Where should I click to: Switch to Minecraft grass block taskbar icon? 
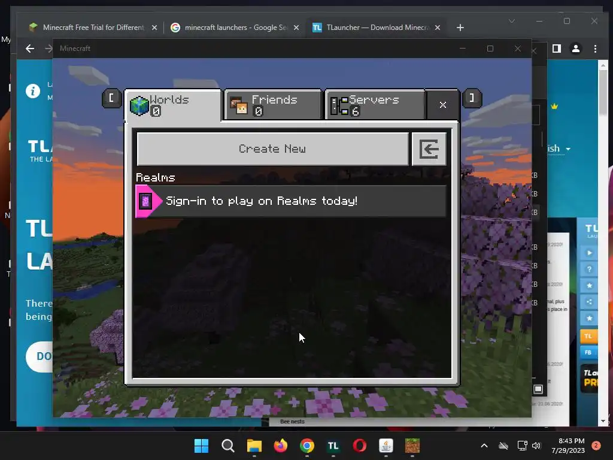tap(412, 446)
